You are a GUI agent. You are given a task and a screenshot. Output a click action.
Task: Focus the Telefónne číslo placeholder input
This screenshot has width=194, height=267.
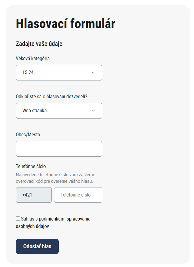click(x=78, y=195)
